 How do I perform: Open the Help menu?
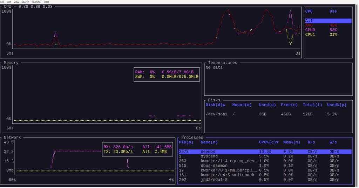tap(47, 2)
